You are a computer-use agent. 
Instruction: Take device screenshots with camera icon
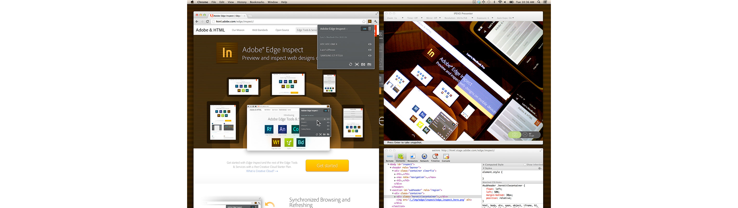[x=363, y=64]
